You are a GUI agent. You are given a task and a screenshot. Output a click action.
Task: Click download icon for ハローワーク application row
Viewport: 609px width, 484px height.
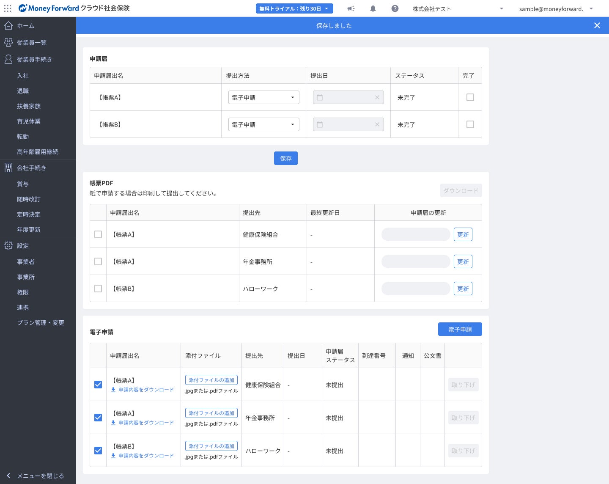click(113, 456)
